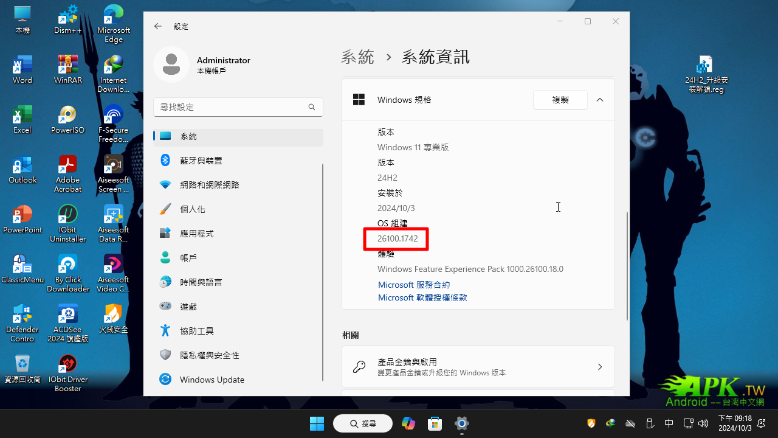The image size is (778, 438).
Task: Select 網路和網際網路 in the sidebar
Action: point(238,185)
